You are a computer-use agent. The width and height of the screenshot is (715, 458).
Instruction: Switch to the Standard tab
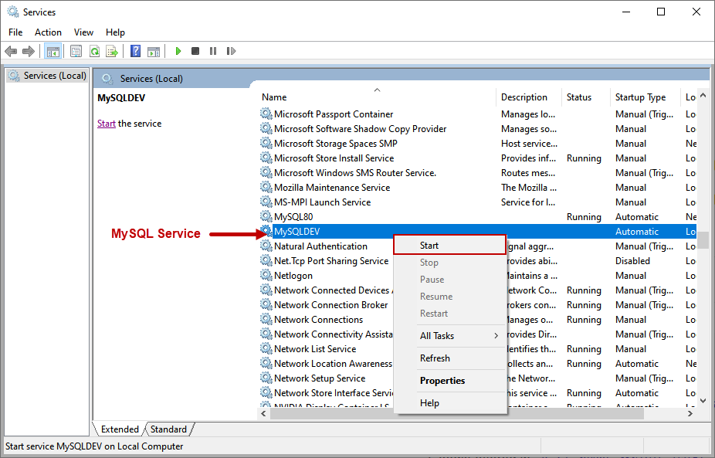tap(169, 429)
